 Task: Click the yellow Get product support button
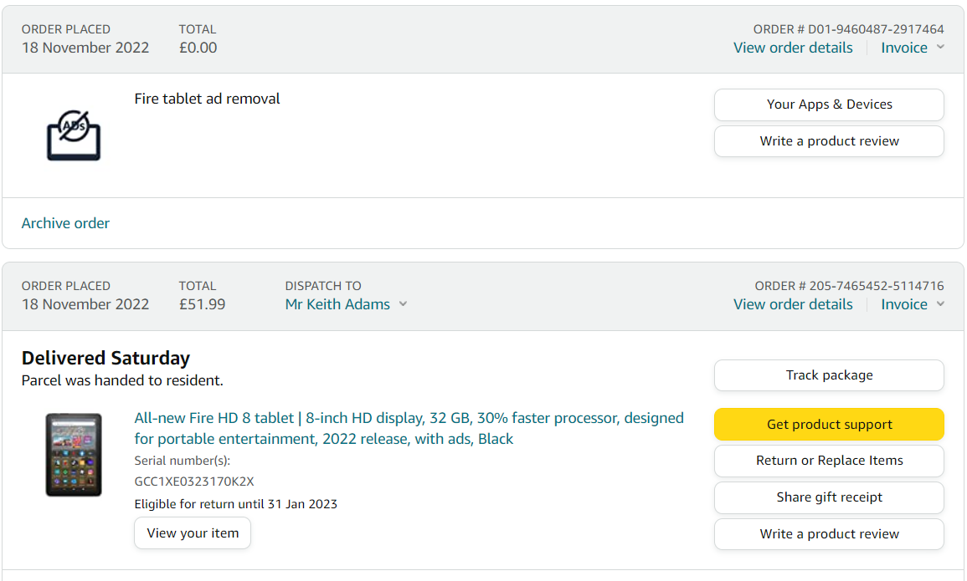(829, 425)
